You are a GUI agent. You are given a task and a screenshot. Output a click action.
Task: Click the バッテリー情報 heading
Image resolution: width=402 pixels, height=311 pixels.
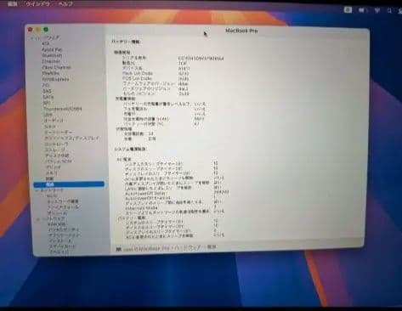(x=126, y=42)
